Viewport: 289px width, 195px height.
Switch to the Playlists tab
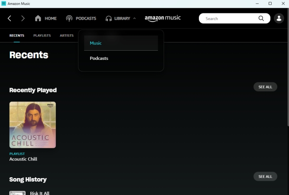click(x=42, y=36)
